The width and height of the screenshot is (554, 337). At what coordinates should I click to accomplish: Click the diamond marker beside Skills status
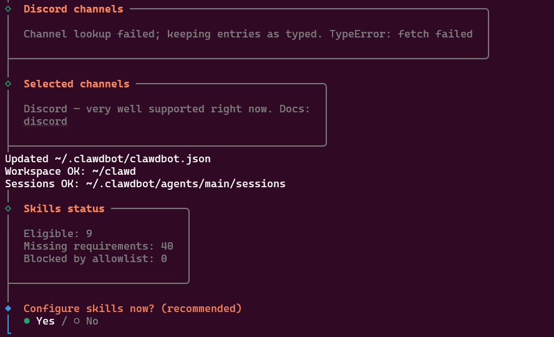point(8,208)
